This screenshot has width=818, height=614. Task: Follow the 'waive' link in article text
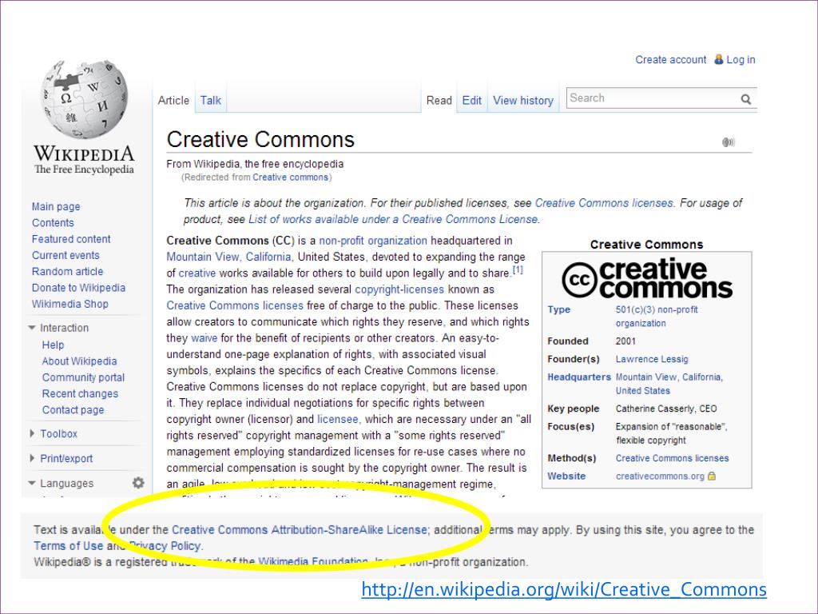tap(204, 338)
